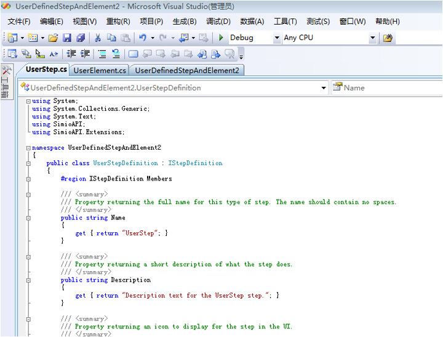This screenshot has width=443, height=337.
Task: Open the UserStepDefinition class navigation dropdown
Action: click(x=324, y=88)
